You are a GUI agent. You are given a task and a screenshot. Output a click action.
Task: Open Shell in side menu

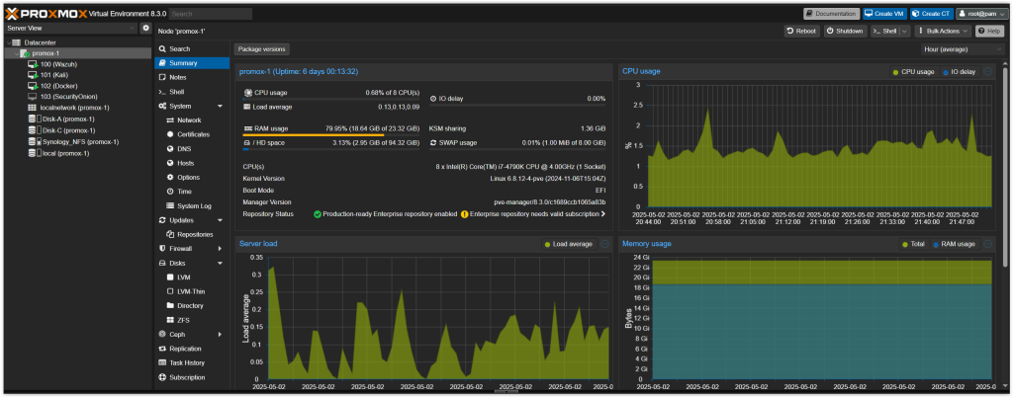(x=192, y=92)
